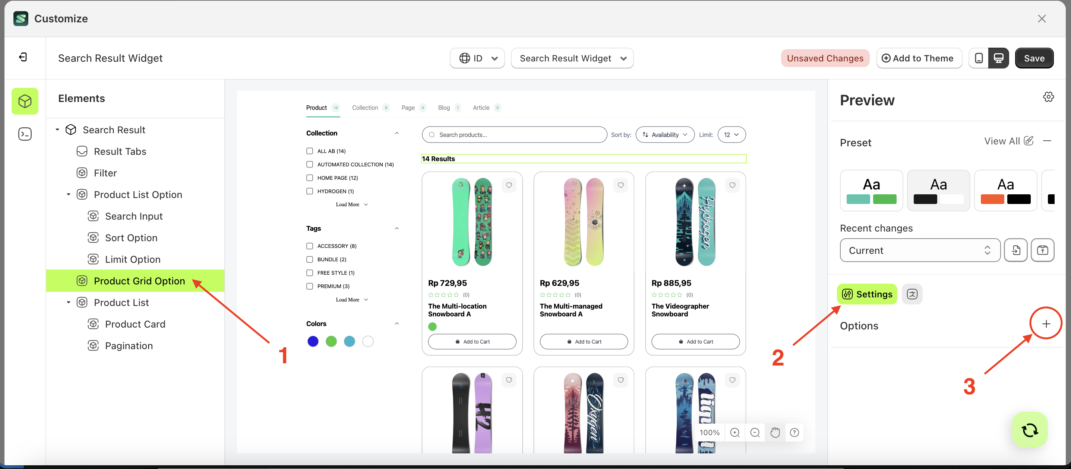Enable the ACCESSORY tag filter
Viewport: 1071px width, 469px height.
[x=309, y=246]
